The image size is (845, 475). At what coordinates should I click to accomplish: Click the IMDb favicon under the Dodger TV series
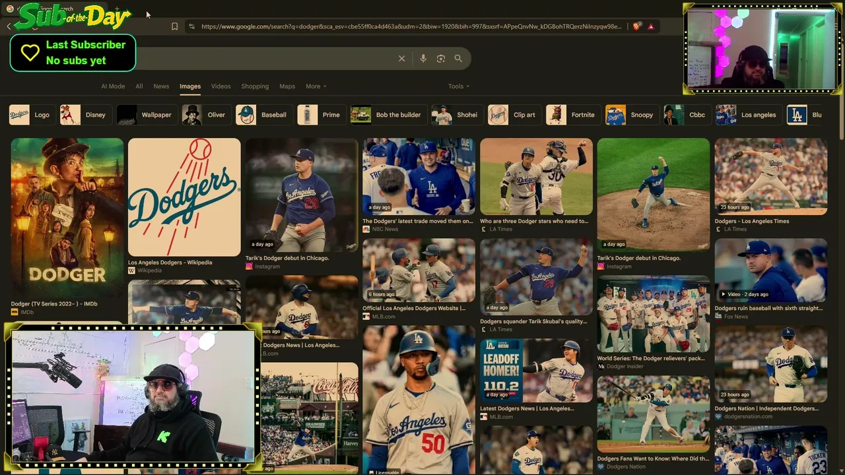pyautogui.click(x=15, y=312)
